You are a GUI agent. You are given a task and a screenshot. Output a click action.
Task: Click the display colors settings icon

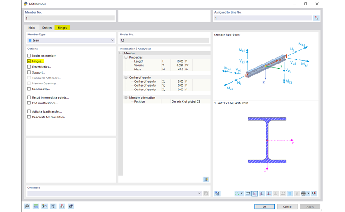[x=44, y=206]
